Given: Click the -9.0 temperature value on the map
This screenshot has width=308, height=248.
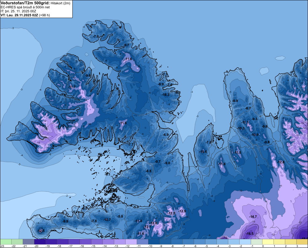Looking at the screenshot, I should (x=167, y=163).
